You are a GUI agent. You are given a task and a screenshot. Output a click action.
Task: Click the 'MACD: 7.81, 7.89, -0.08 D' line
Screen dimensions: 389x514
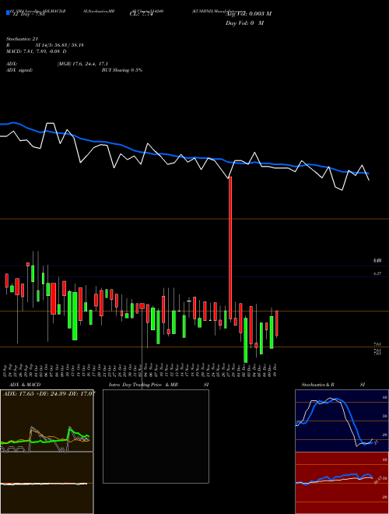(x=37, y=51)
